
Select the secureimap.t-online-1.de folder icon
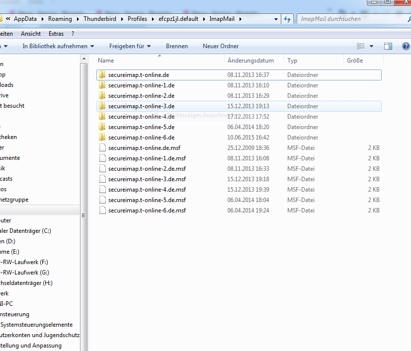point(102,85)
